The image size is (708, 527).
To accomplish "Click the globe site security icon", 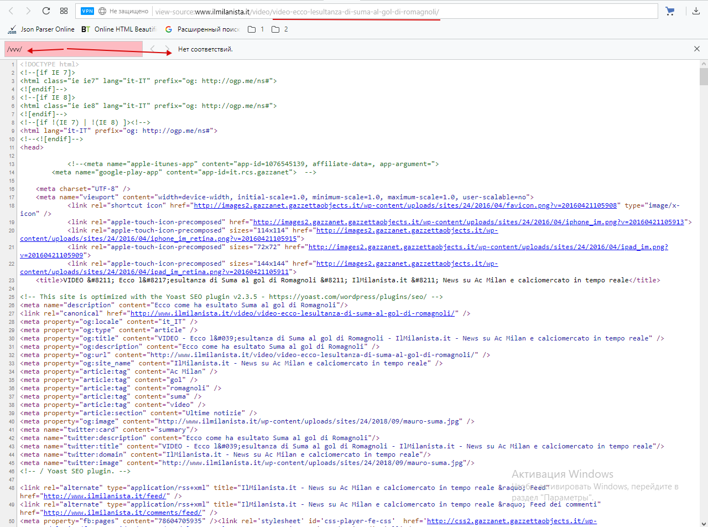I will click(x=102, y=11).
